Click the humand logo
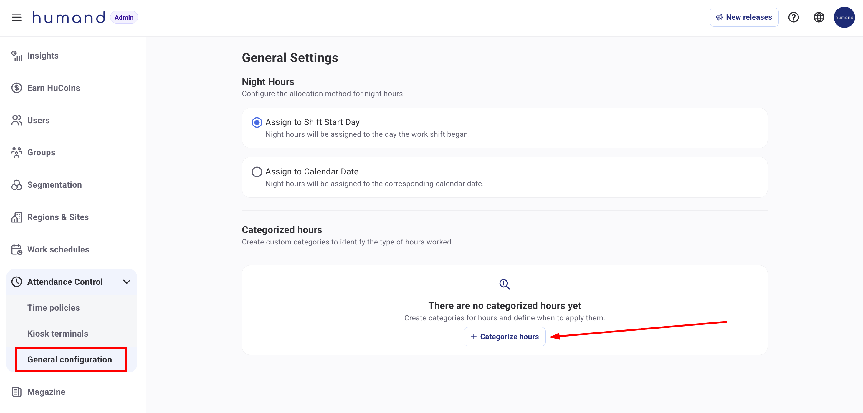863x413 pixels. click(x=68, y=17)
